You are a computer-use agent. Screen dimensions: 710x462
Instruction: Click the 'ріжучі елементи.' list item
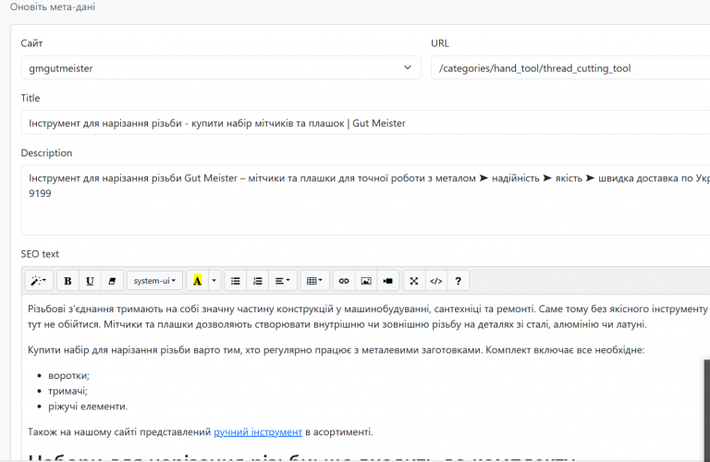(x=88, y=407)
